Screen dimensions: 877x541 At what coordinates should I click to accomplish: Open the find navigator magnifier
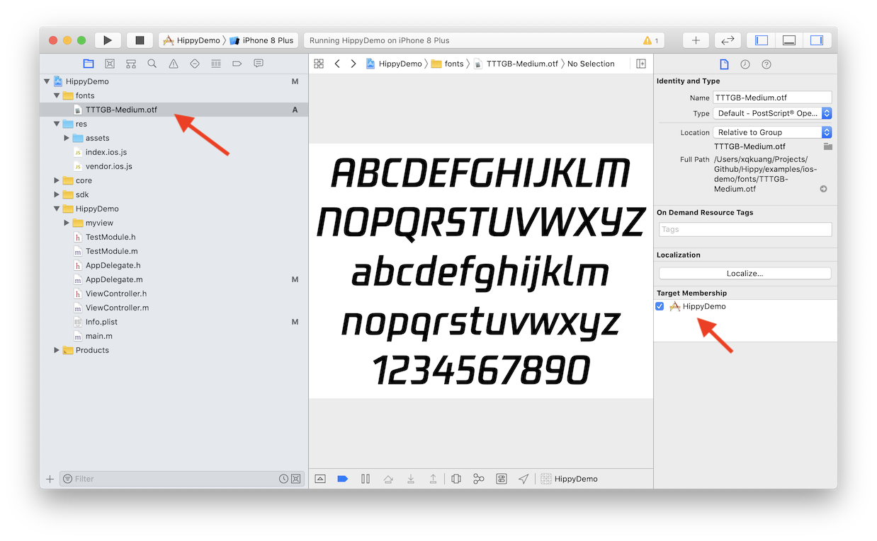(x=152, y=64)
